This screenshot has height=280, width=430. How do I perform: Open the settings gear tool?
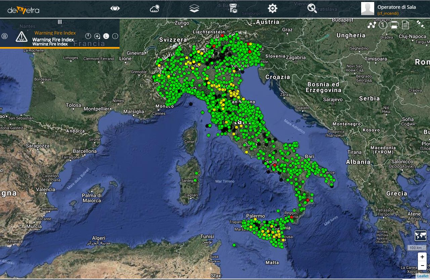[272, 8]
